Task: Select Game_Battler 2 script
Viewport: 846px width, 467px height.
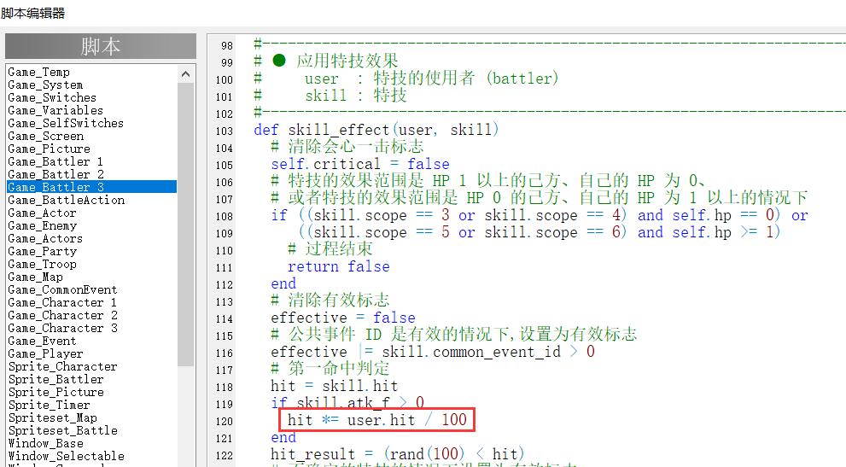Action: (x=55, y=174)
